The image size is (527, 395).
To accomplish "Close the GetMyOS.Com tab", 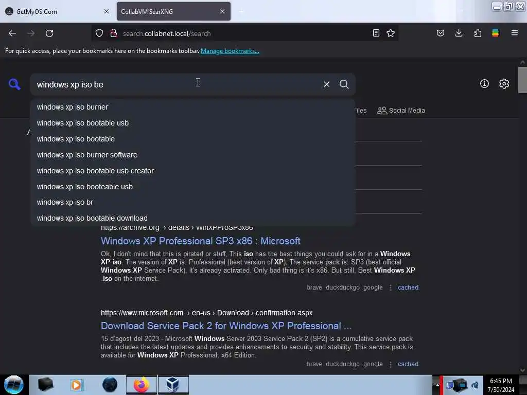I will (107, 11).
